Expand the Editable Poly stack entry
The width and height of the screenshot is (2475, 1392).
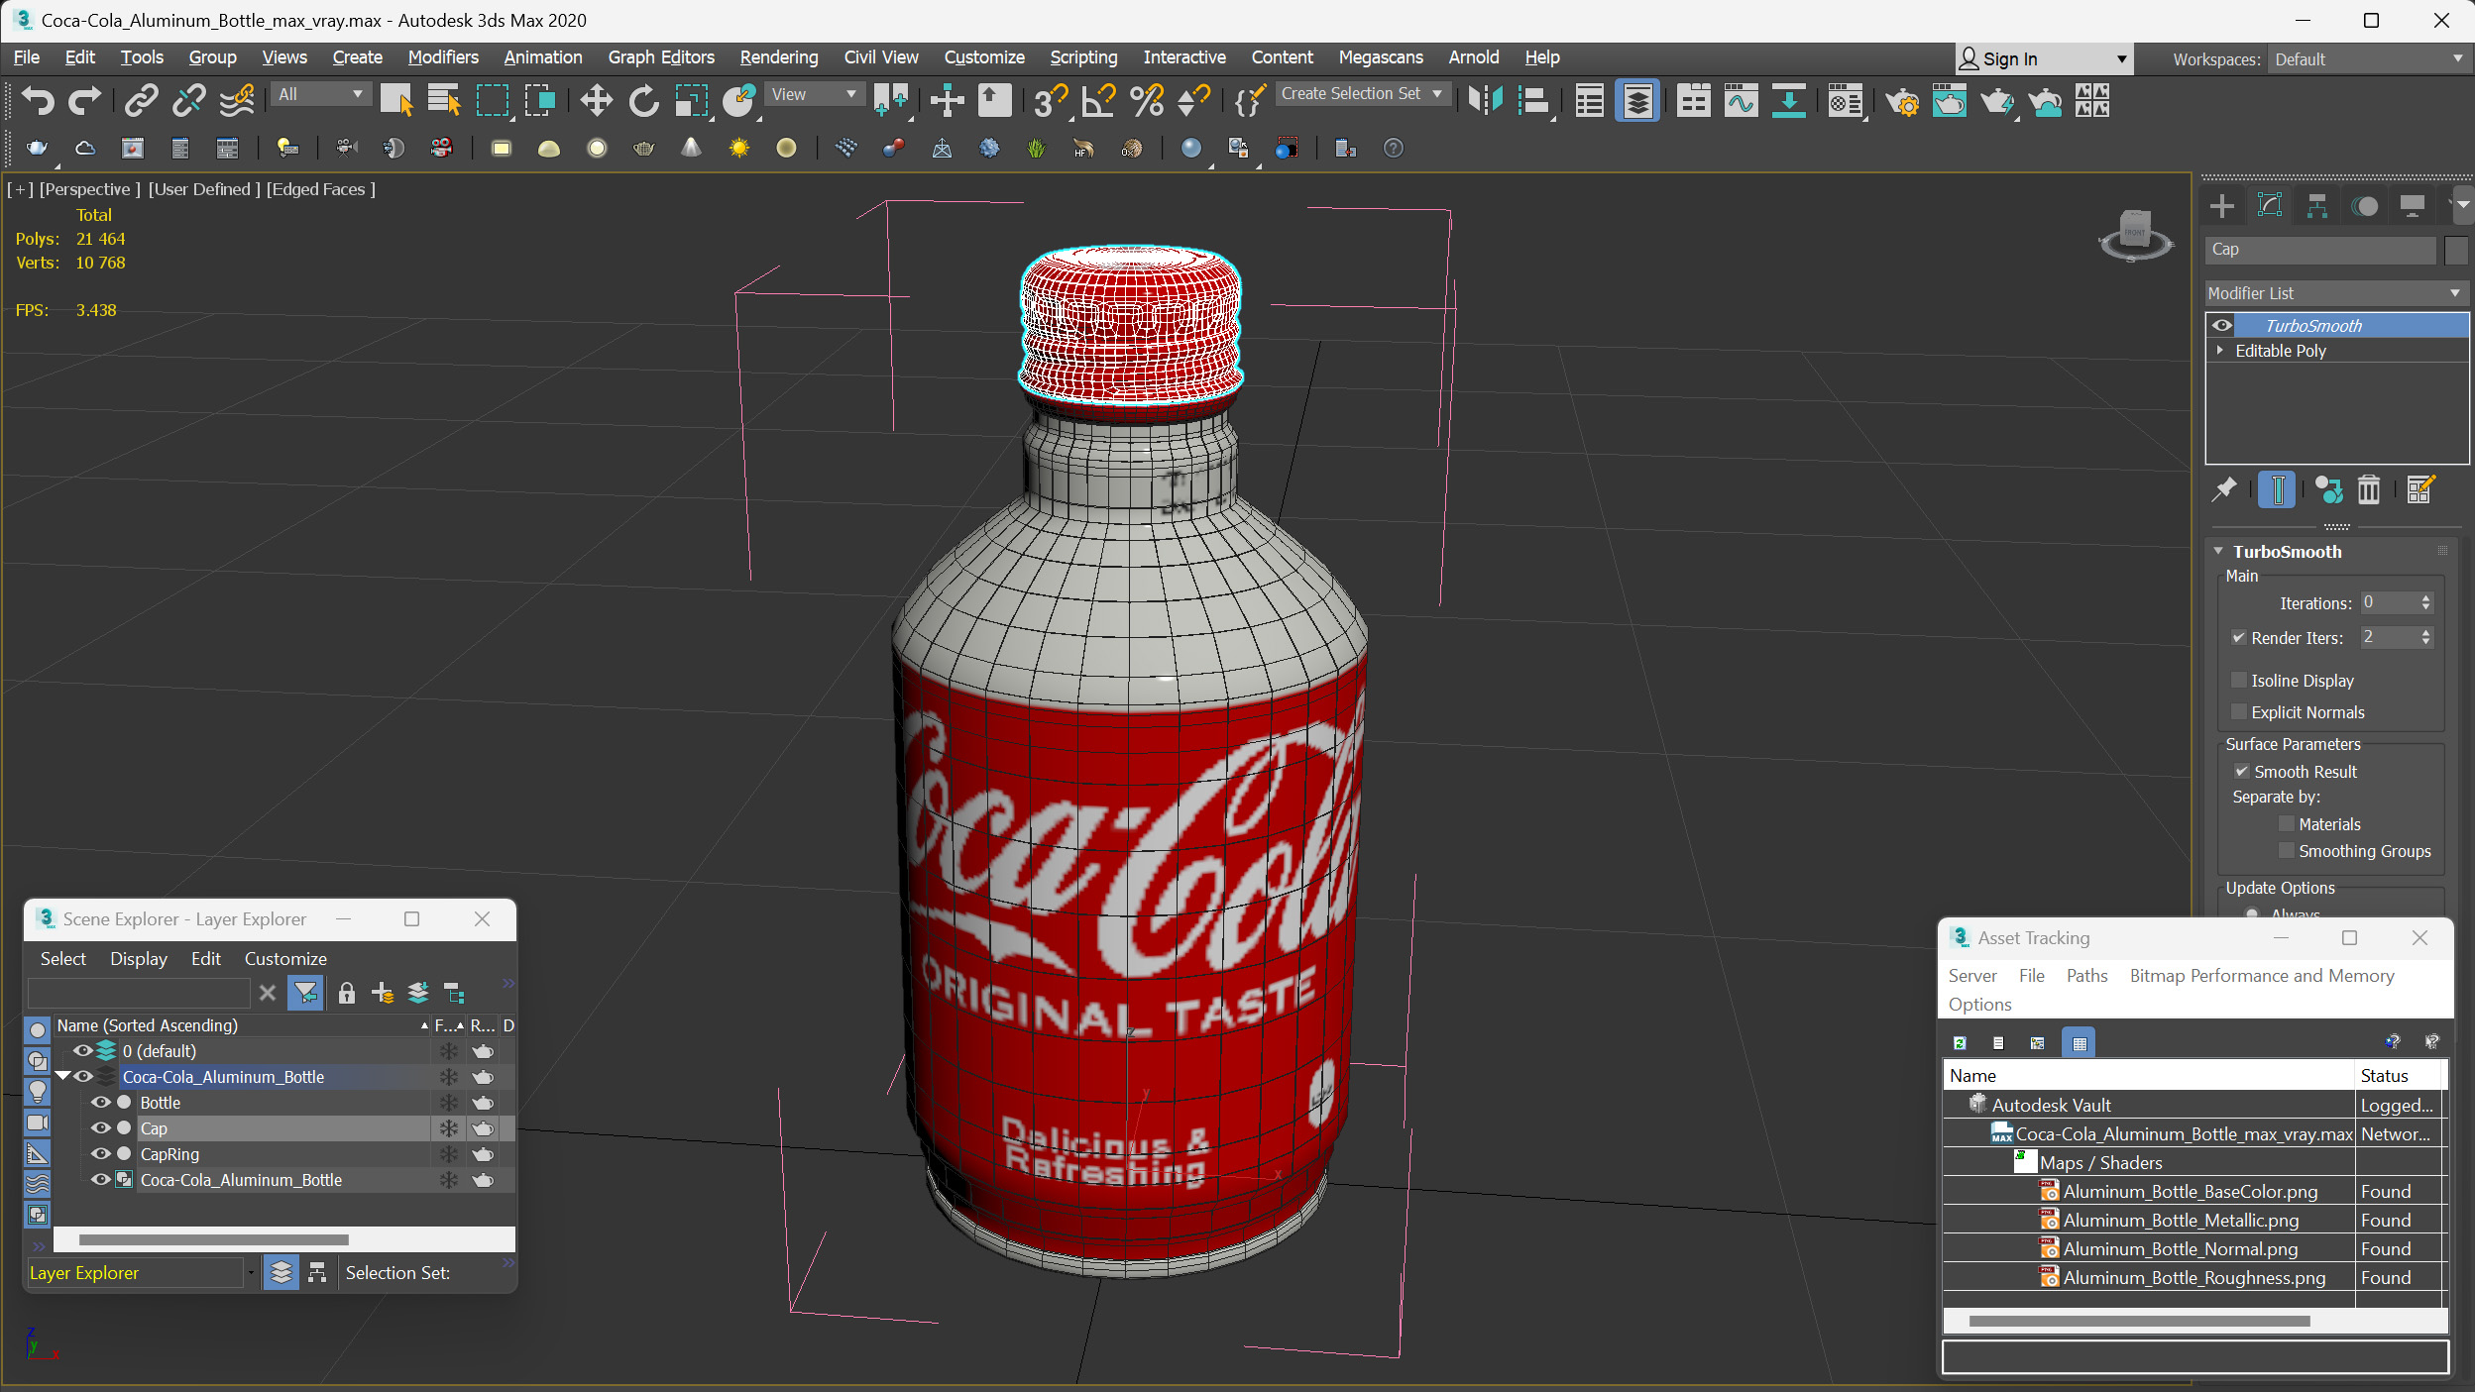tap(2220, 351)
